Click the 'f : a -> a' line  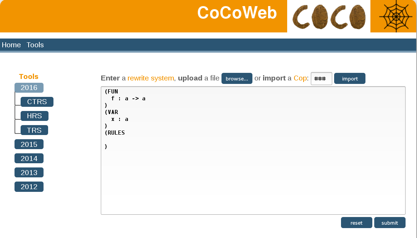[x=128, y=98]
